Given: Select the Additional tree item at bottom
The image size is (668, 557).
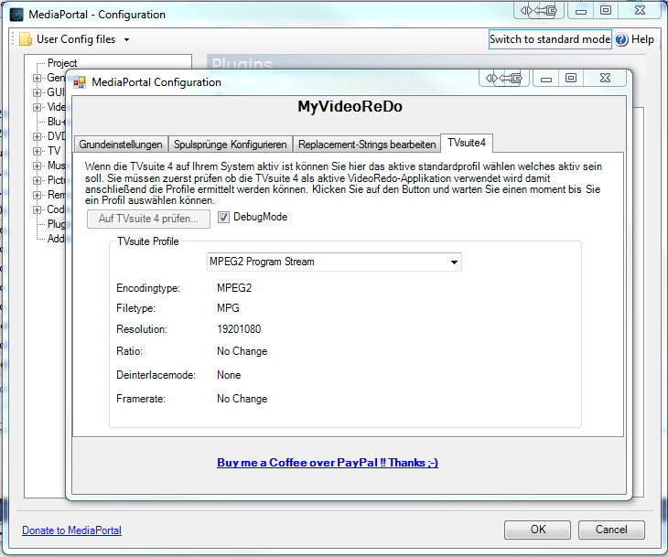Looking at the screenshot, I should coord(56,239).
